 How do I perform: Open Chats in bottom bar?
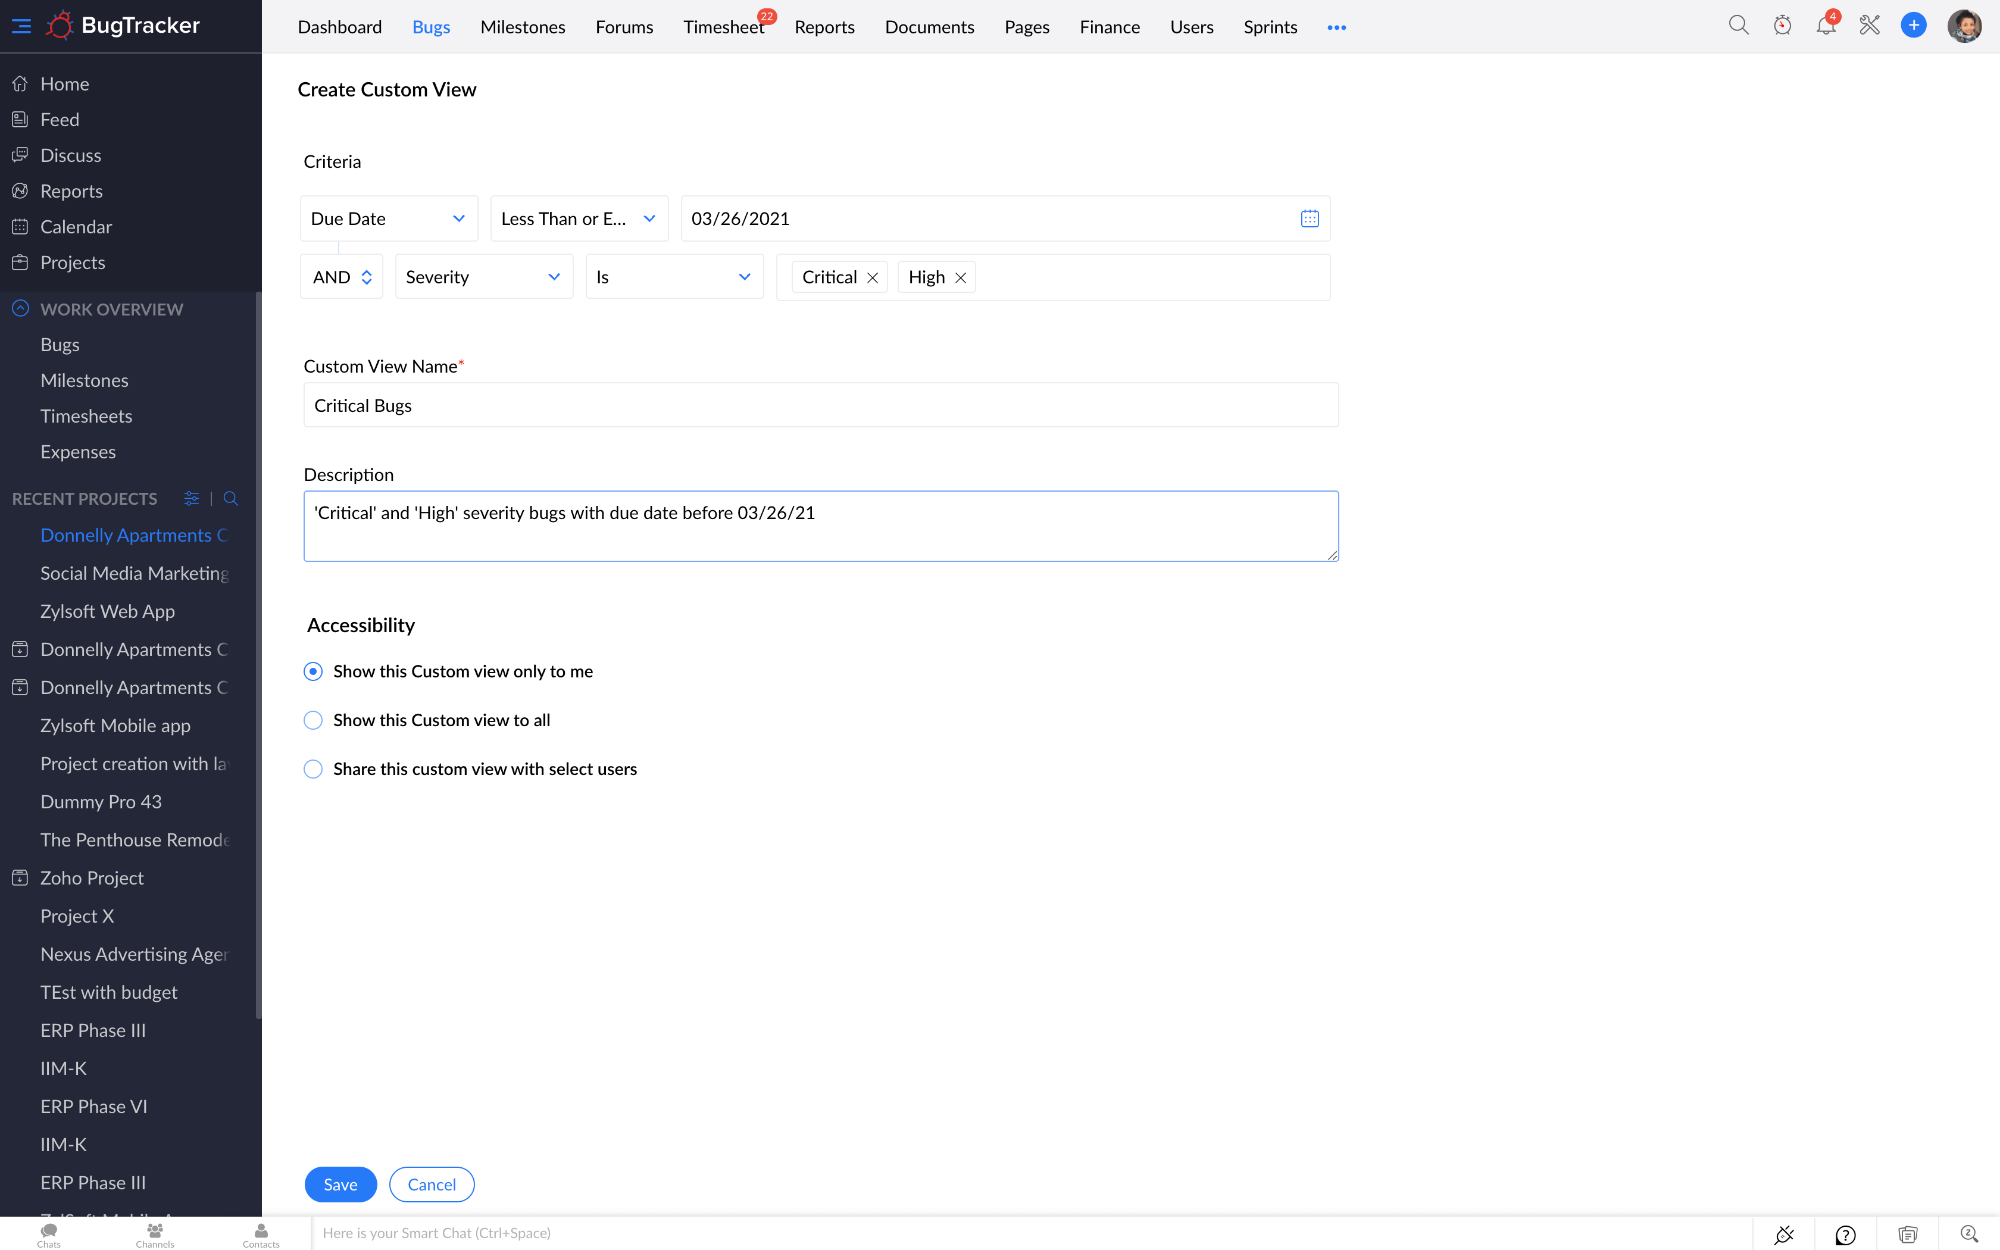pyautogui.click(x=49, y=1235)
